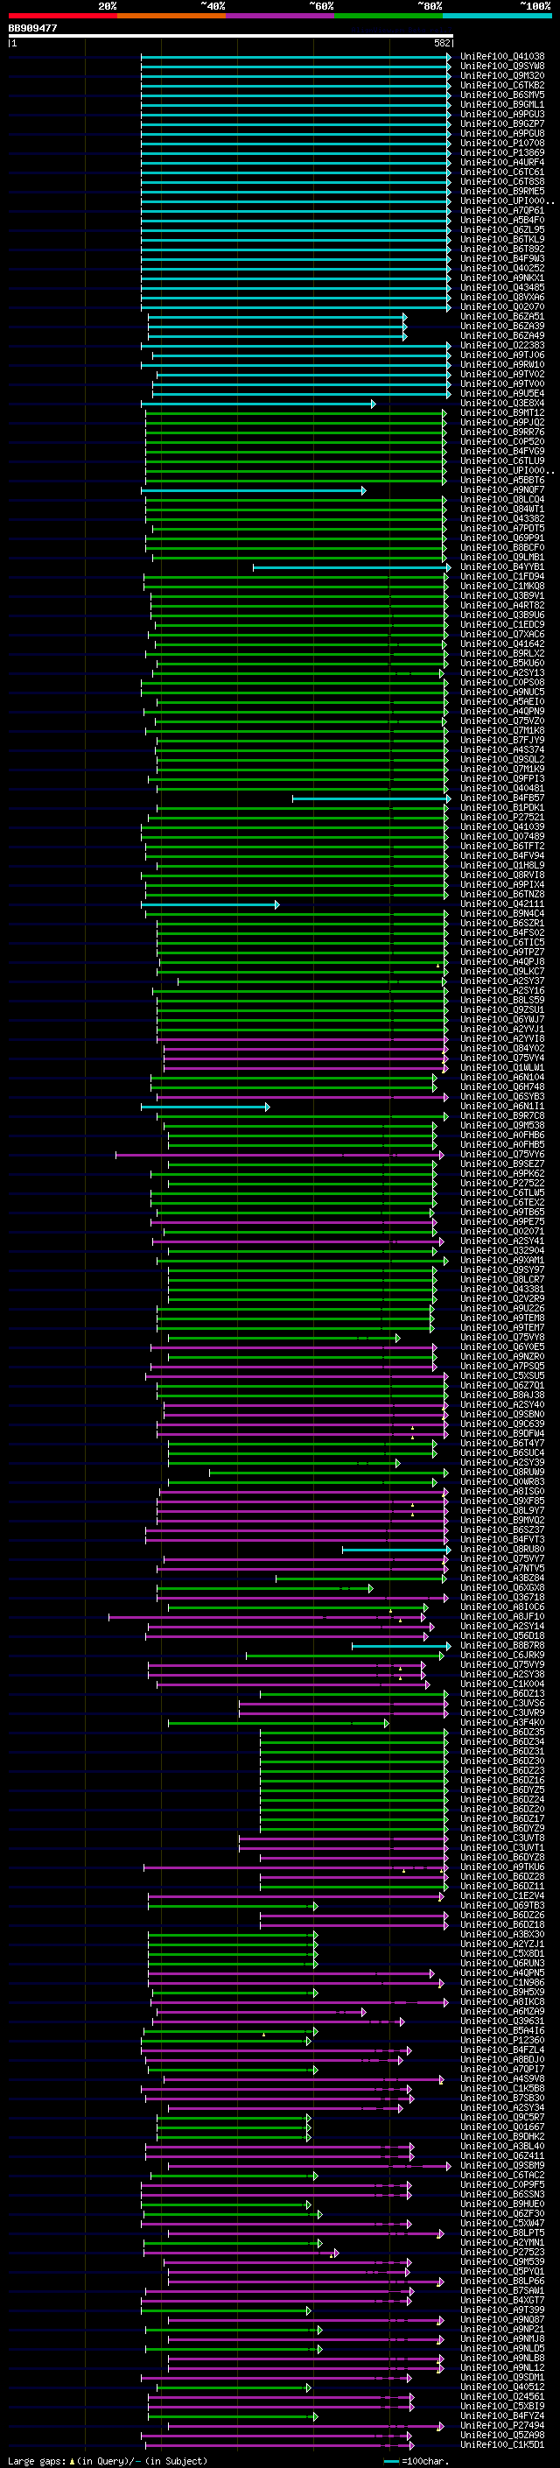The width and height of the screenshot is (560, 2468).
Task: Click the cyan alignment bar for UniRef100_Q3E8X4
Action: (x=258, y=404)
